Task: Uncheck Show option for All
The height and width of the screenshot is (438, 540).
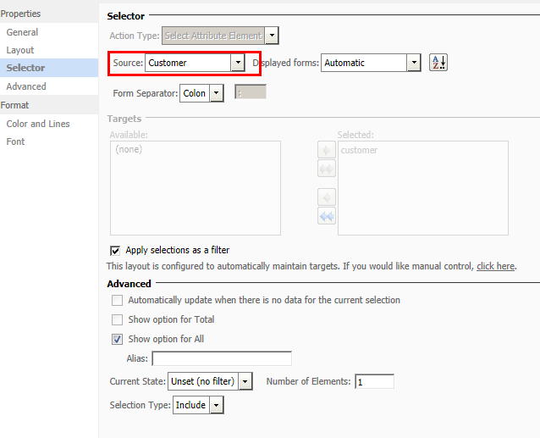Action: [117, 339]
